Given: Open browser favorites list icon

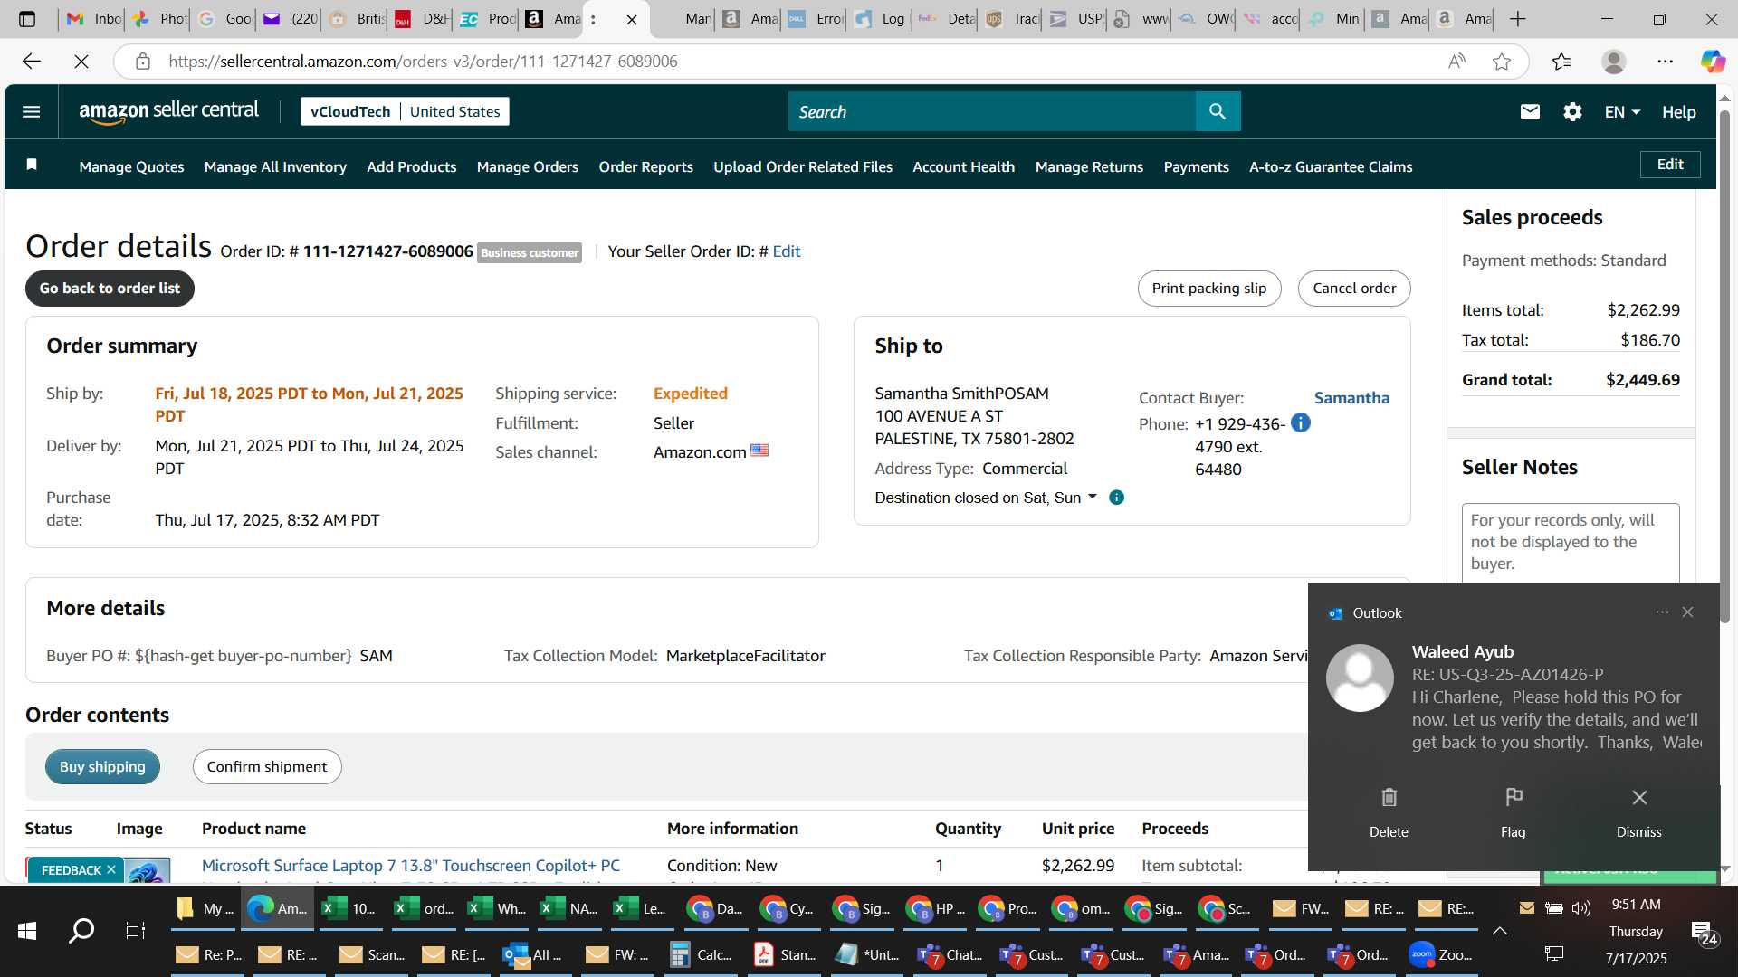Looking at the screenshot, I should tap(1561, 62).
